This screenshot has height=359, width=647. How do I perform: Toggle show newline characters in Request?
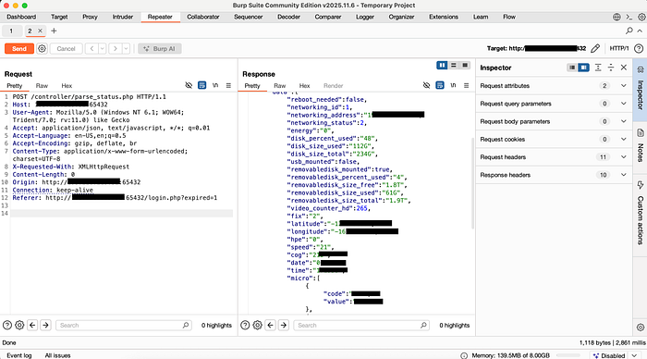pos(215,85)
